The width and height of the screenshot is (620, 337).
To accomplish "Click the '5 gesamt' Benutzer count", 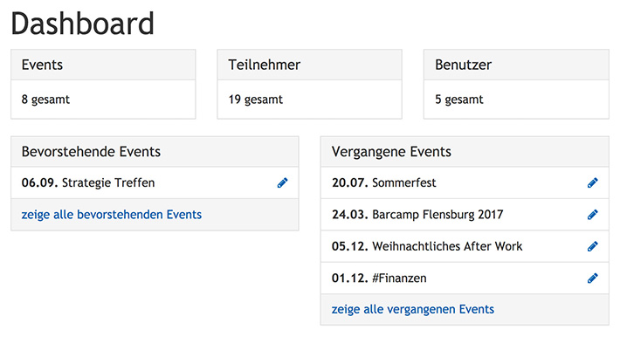I will pyautogui.click(x=459, y=100).
